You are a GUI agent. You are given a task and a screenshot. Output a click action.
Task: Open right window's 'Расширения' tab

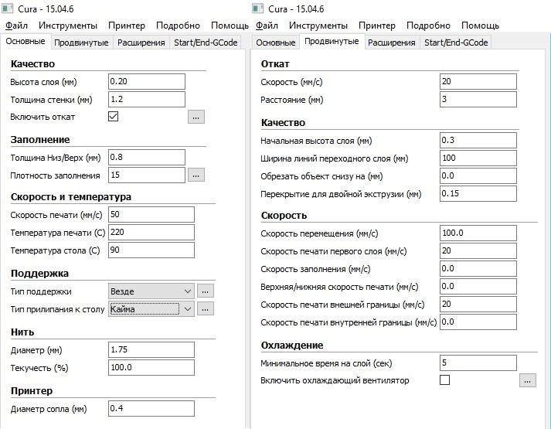pos(391,43)
